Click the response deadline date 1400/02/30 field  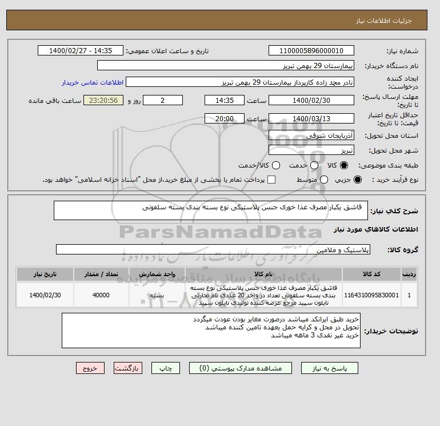pos(311,100)
